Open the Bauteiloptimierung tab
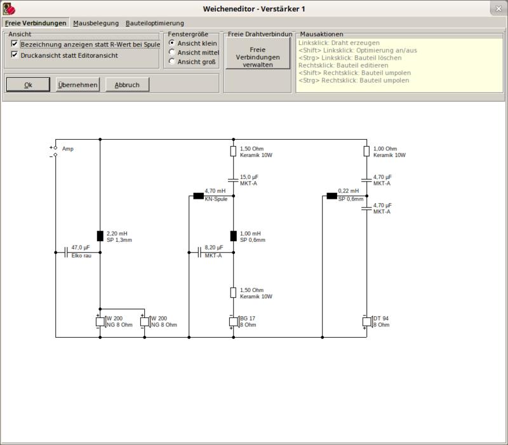The image size is (508, 445). (x=154, y=23)
